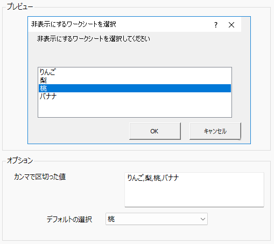Click the デフォルトの選択 label
The height and width of the screenshot is (244, 274).
click(69, 219)
